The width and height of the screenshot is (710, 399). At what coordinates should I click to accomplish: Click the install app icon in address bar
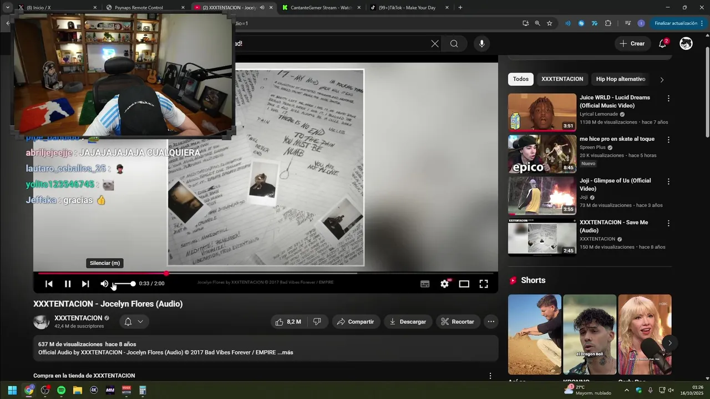(x=525, y=23)
